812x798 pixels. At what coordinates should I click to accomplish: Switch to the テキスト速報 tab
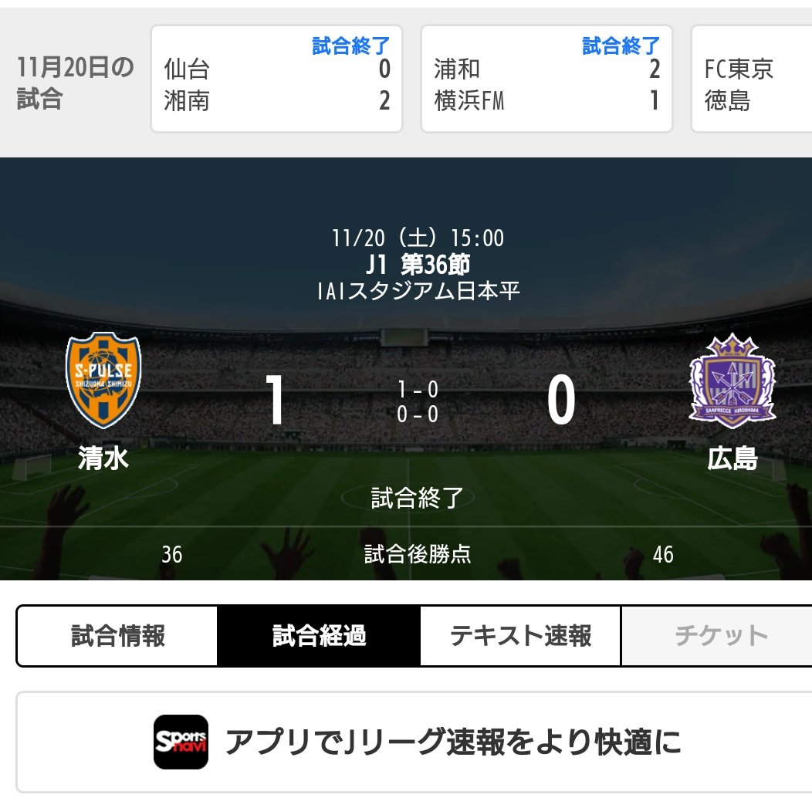point(520,636)
